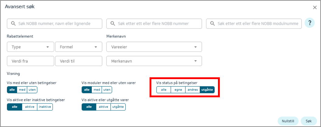The image size is (321, 127).
Task: Open the Vareeier dropdown
Action: pyautogui.click(x=154, y=47)
